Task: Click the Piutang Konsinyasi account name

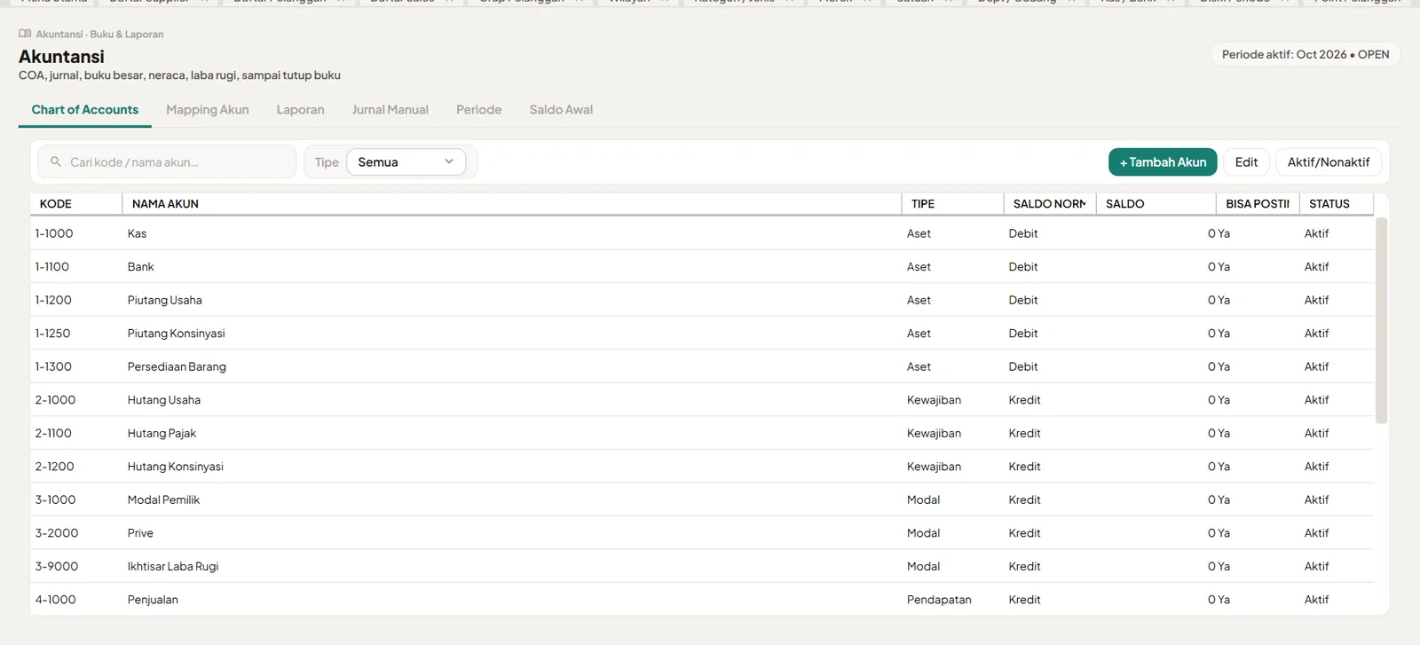Action: pyautogui.click(x=176, y=334)
